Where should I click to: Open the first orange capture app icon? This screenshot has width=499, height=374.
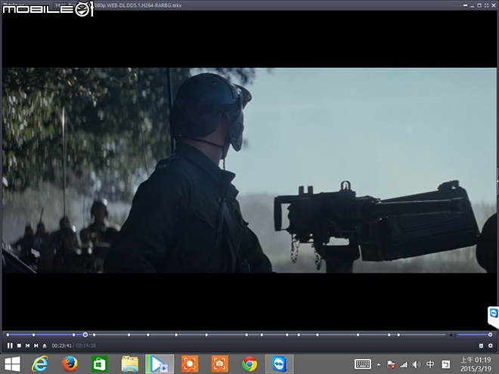pos(190,364)
